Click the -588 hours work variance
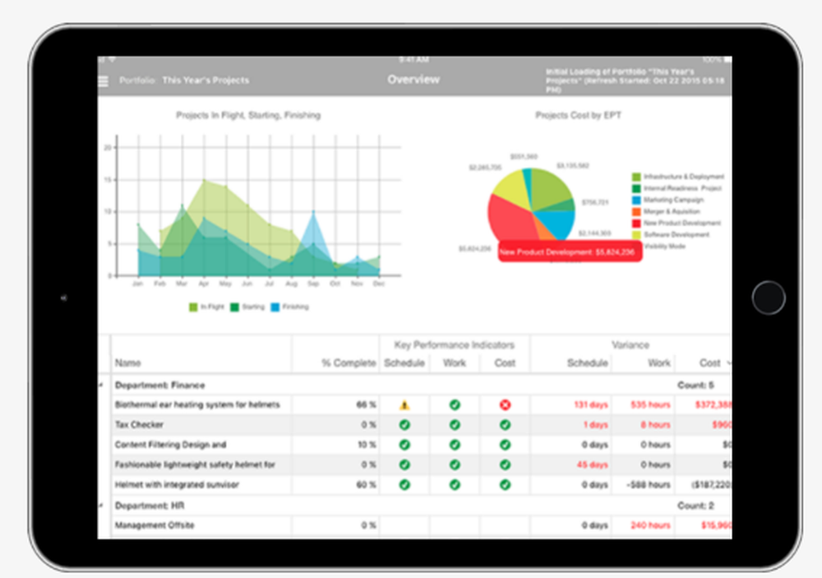This screenshot has height=578, width=822. (x=648, y=484)
